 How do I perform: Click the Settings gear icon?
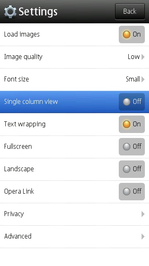click(x=10, y=12)
